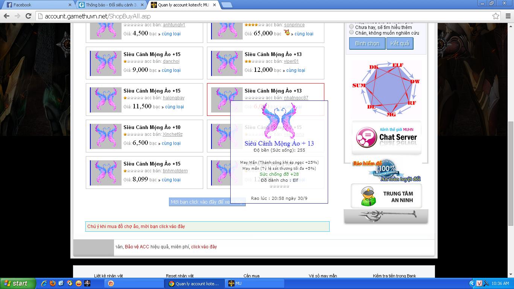The width and height of the screenshot is (514, 289).
Task: Launch Firefox from the quick launch bar
Action: coord(52,283)
